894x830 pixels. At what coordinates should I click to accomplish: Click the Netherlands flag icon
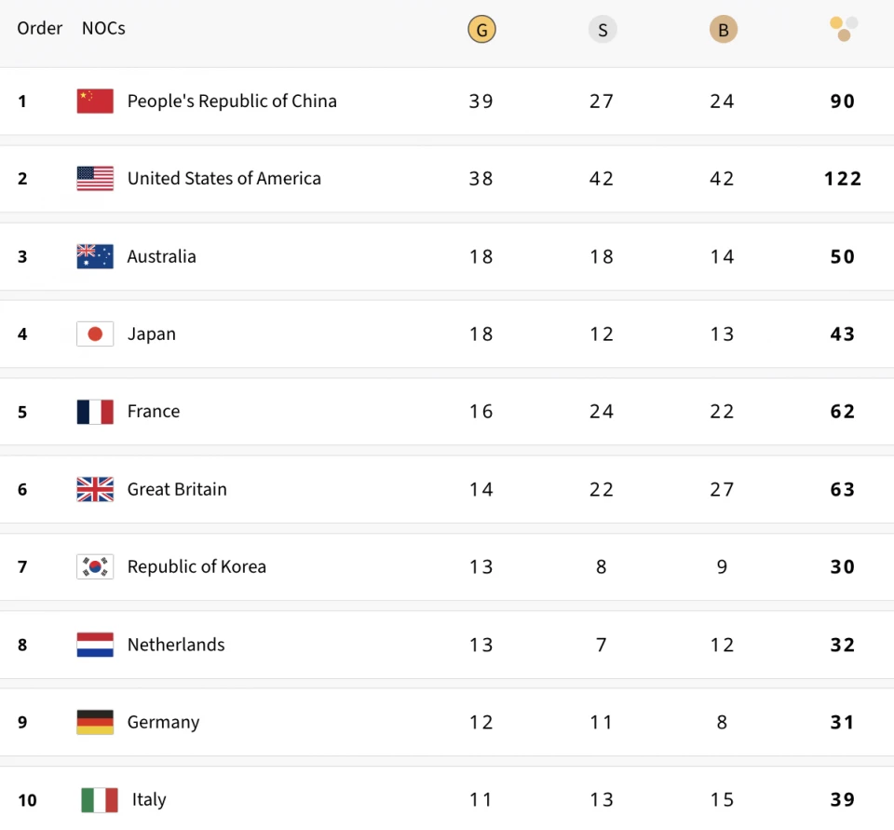[95, 645]
